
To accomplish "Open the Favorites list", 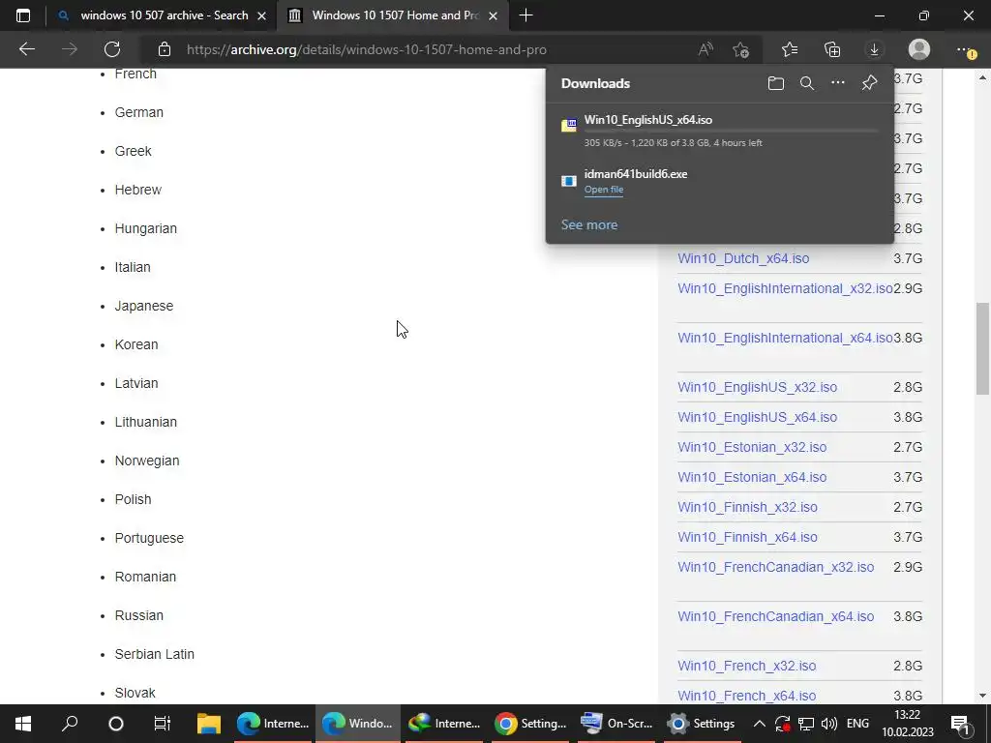I will coord(790,49).
